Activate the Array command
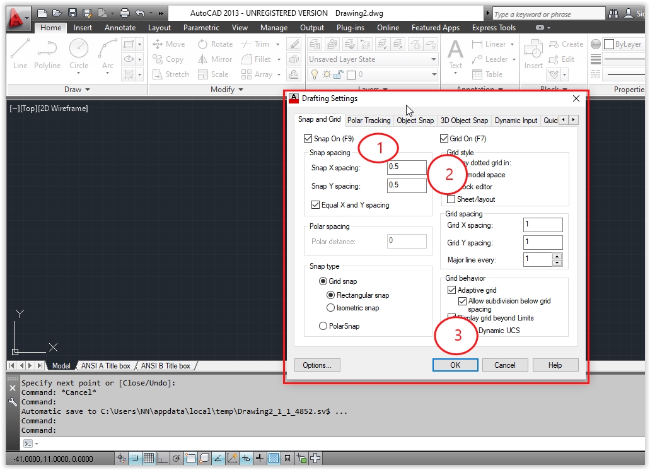 coord(257,74)
